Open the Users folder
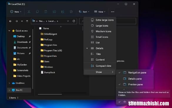This screenshot has height=108, width=172. [x=46, y=61]
